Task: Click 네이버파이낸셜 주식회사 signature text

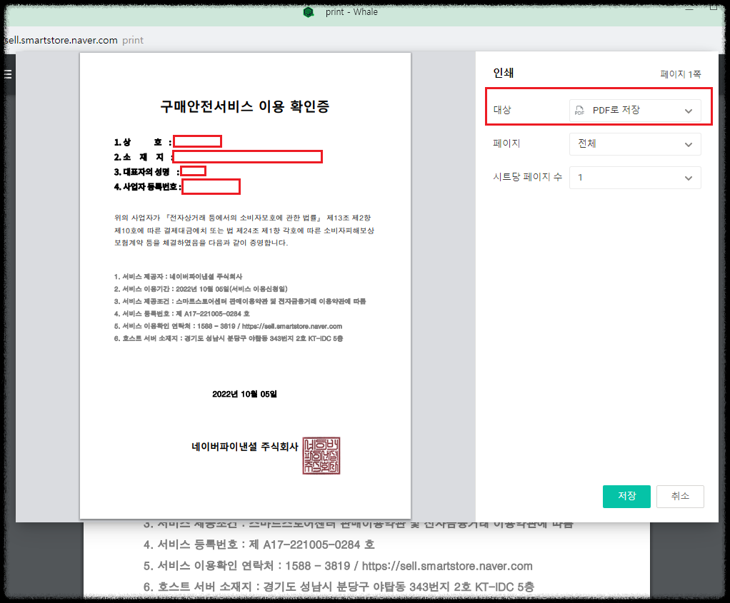Action: click(245, 447)
